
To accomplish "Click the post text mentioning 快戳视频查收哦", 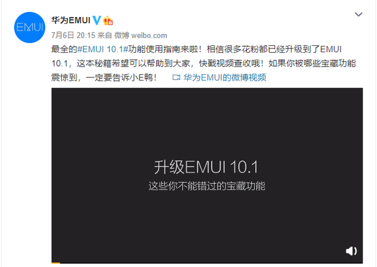I will coord(230,64).
